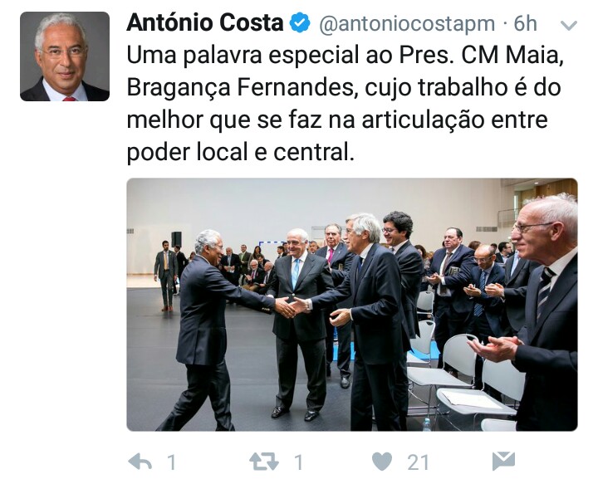Send tweet via envelope message icon
Screen dimensions: 598x484
point(503,461)
